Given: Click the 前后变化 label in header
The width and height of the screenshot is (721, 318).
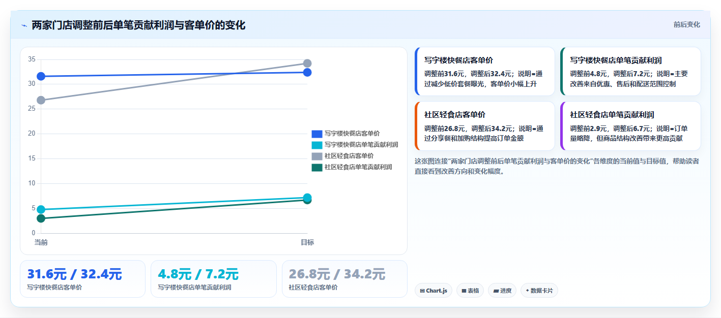Looking at the screenshot, I should click(x=686, y=24).
